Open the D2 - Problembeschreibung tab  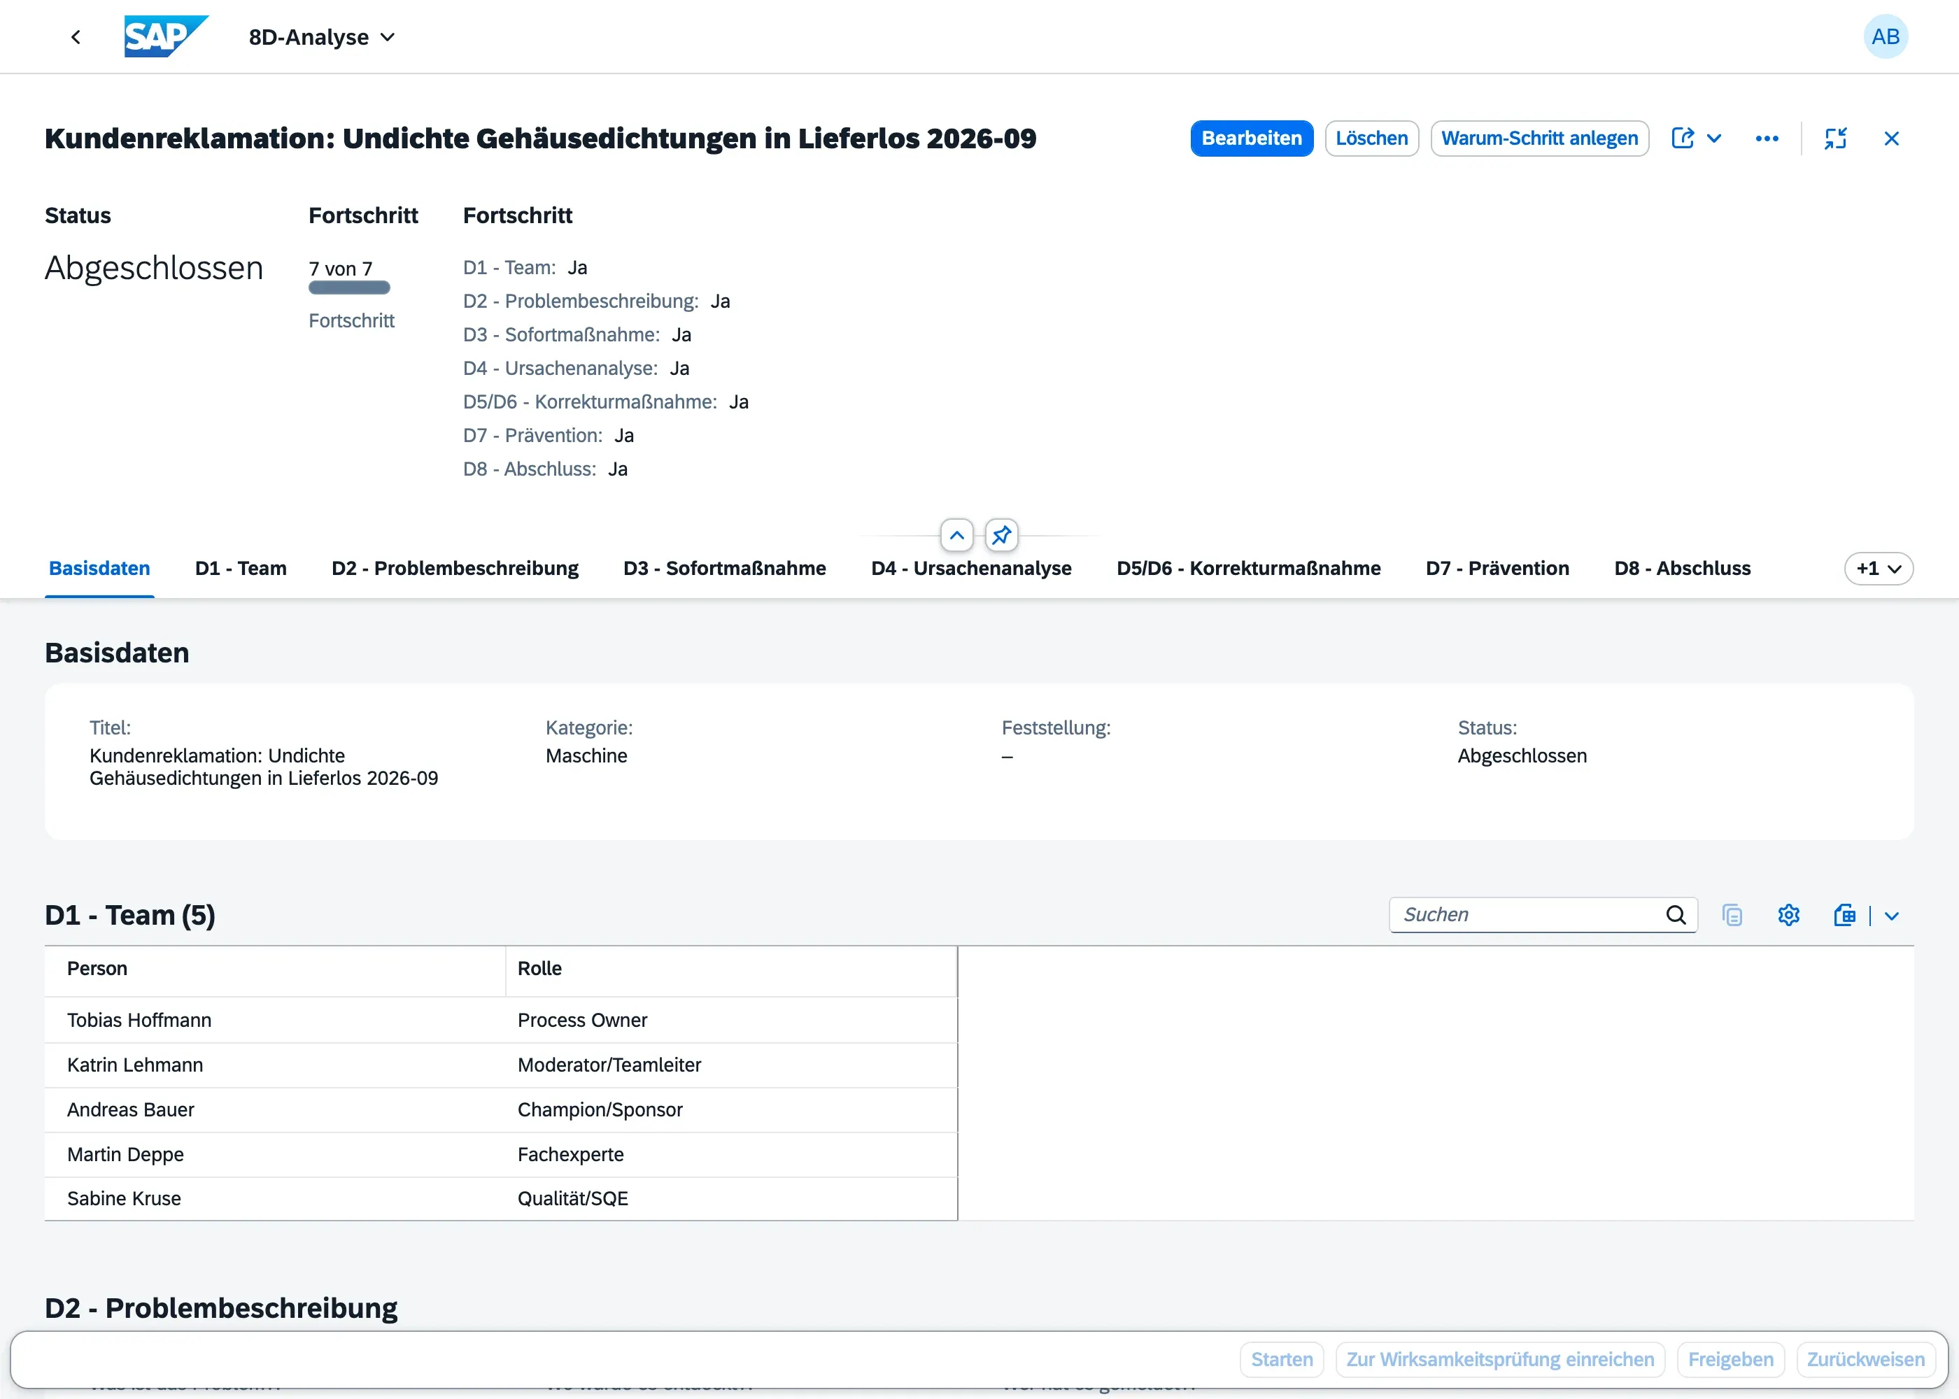(x=455, y=569)
